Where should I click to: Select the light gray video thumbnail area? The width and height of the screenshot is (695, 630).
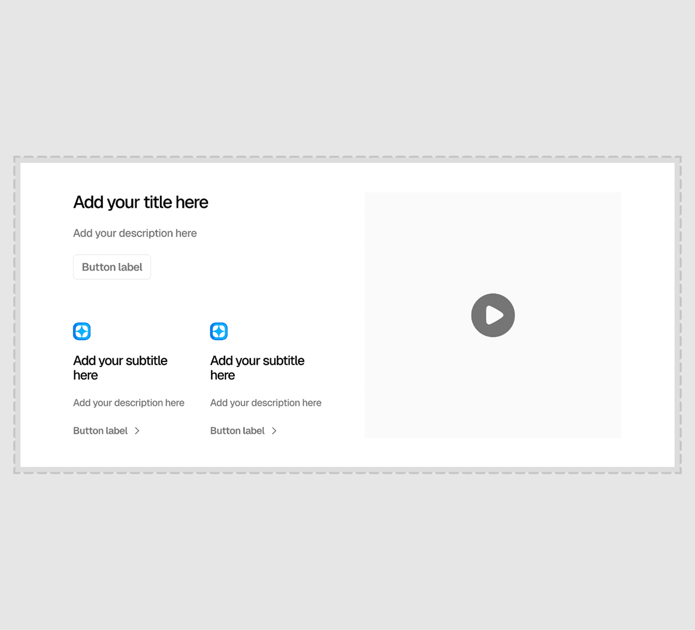coord(493,315)
